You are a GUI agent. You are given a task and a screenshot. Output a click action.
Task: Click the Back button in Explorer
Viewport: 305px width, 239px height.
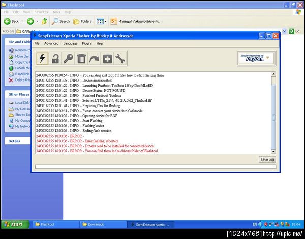(x=11, y=21)
